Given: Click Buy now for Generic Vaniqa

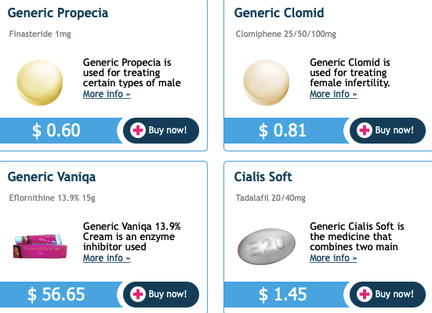Looking at the screenshot, I should (x=161, y=294).
